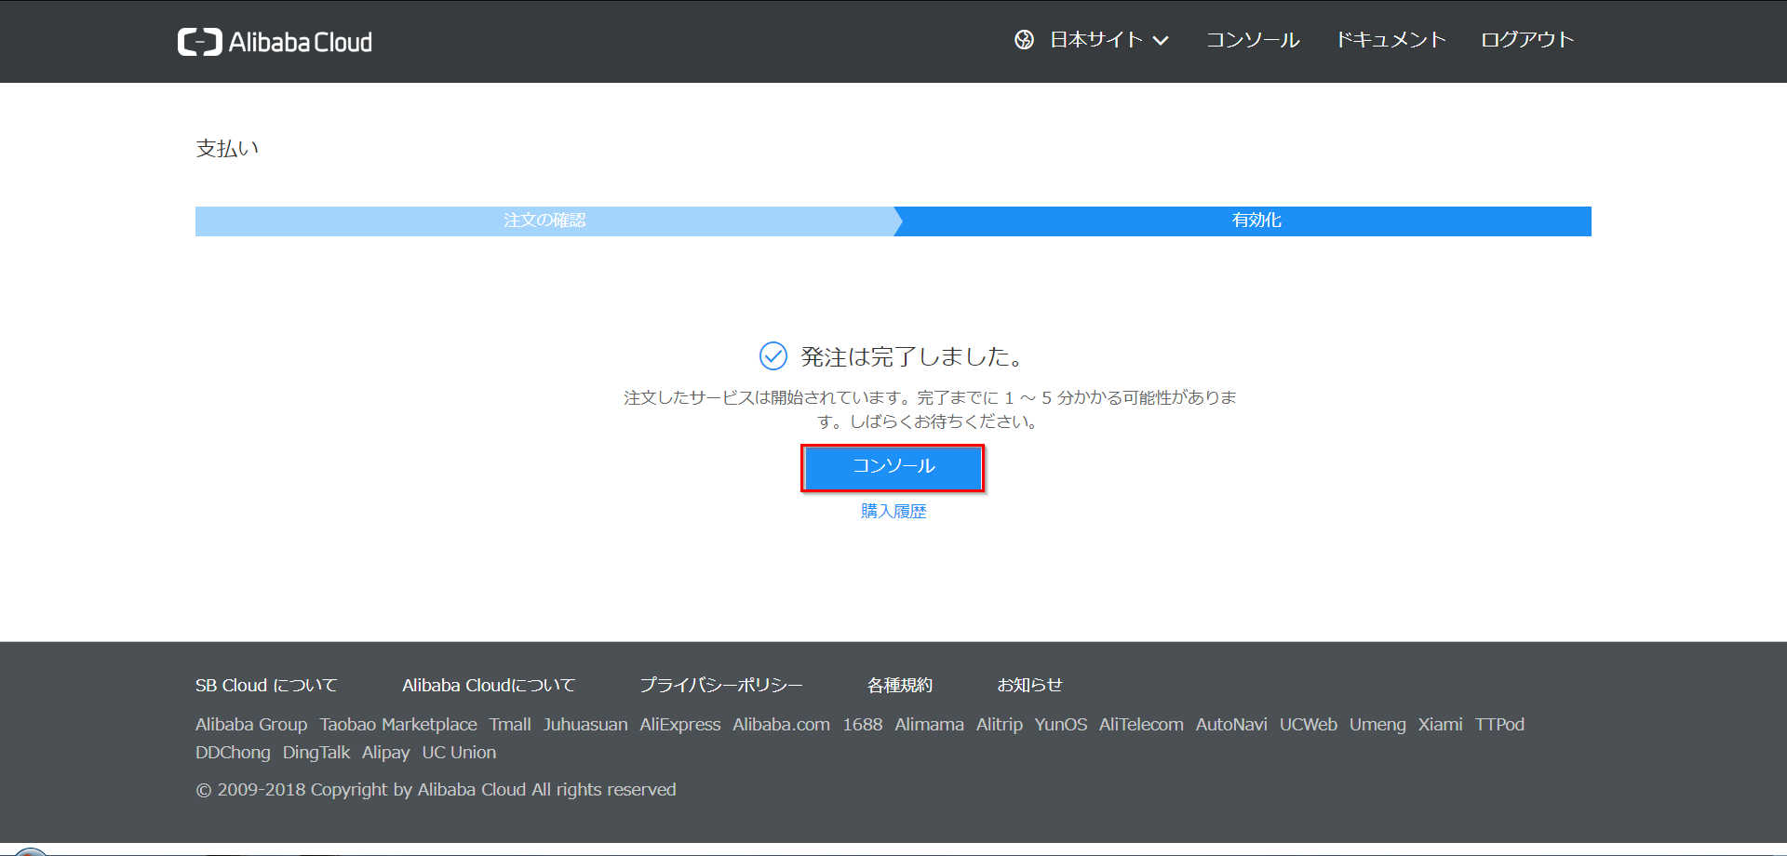Open Alibaba Cloudについて footer link
The height and width of the screenshot is (856, 1787).
(489, 686)
